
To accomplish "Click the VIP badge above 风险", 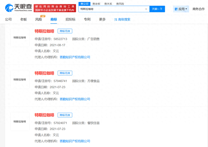I will (43, 16).
